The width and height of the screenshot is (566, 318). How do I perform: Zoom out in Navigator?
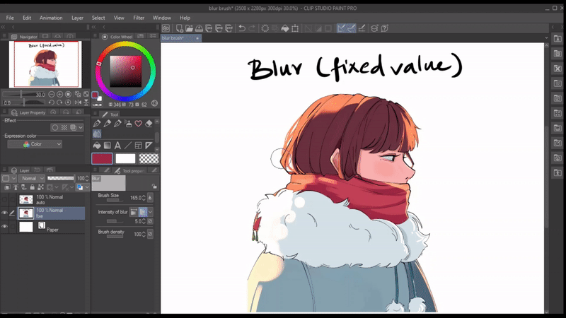[x=52, y=95]
